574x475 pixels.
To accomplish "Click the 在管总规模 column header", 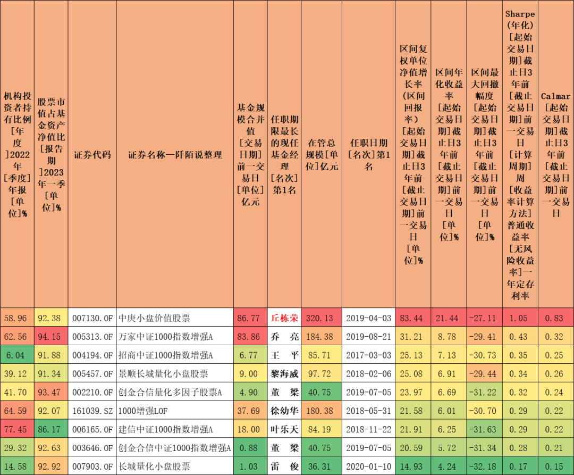I will [322, 154].
